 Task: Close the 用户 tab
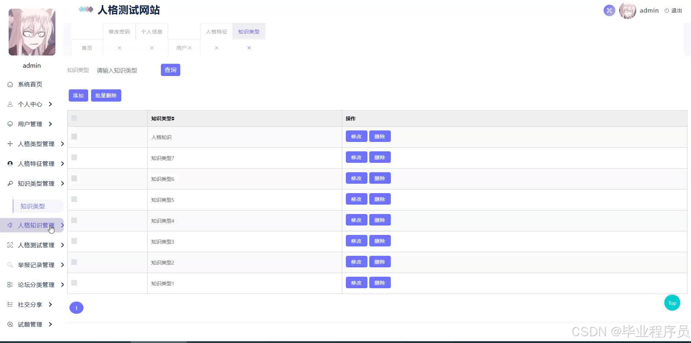(190, 48)
